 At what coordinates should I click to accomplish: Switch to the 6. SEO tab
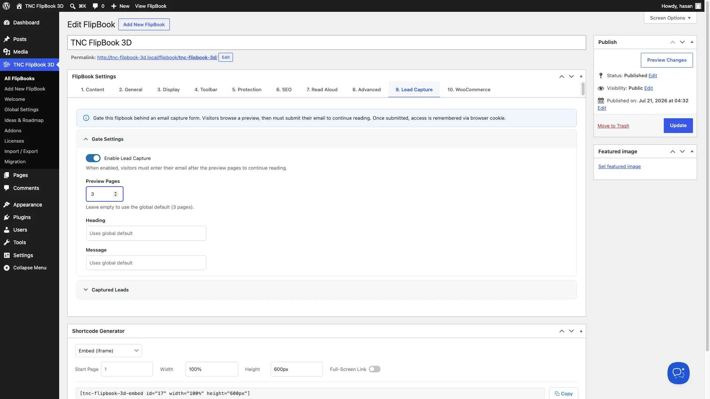click(284, 89)
